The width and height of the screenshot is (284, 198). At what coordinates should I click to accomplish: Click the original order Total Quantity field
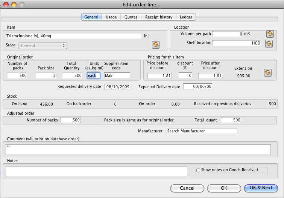tap(72, 75)
